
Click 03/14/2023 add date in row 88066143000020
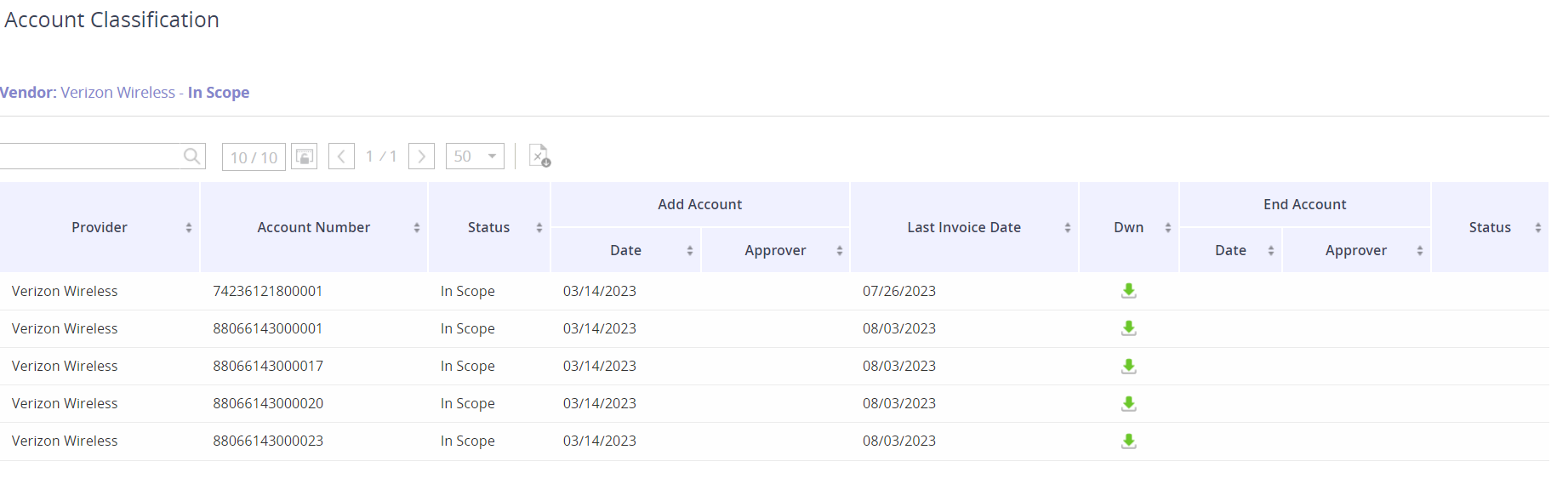point(600,403)
